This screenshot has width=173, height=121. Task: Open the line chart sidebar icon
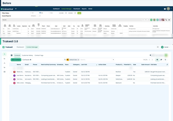point(5,58)
